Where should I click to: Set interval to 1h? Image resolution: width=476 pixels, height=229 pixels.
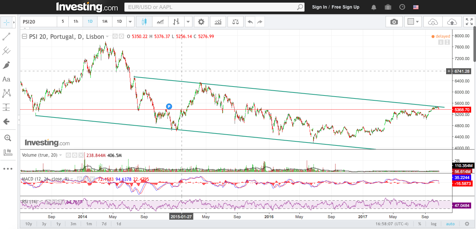tap(76, 22)
